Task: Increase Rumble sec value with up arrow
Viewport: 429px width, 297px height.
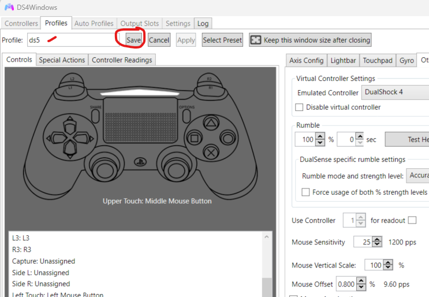Action: pos(360,136)
